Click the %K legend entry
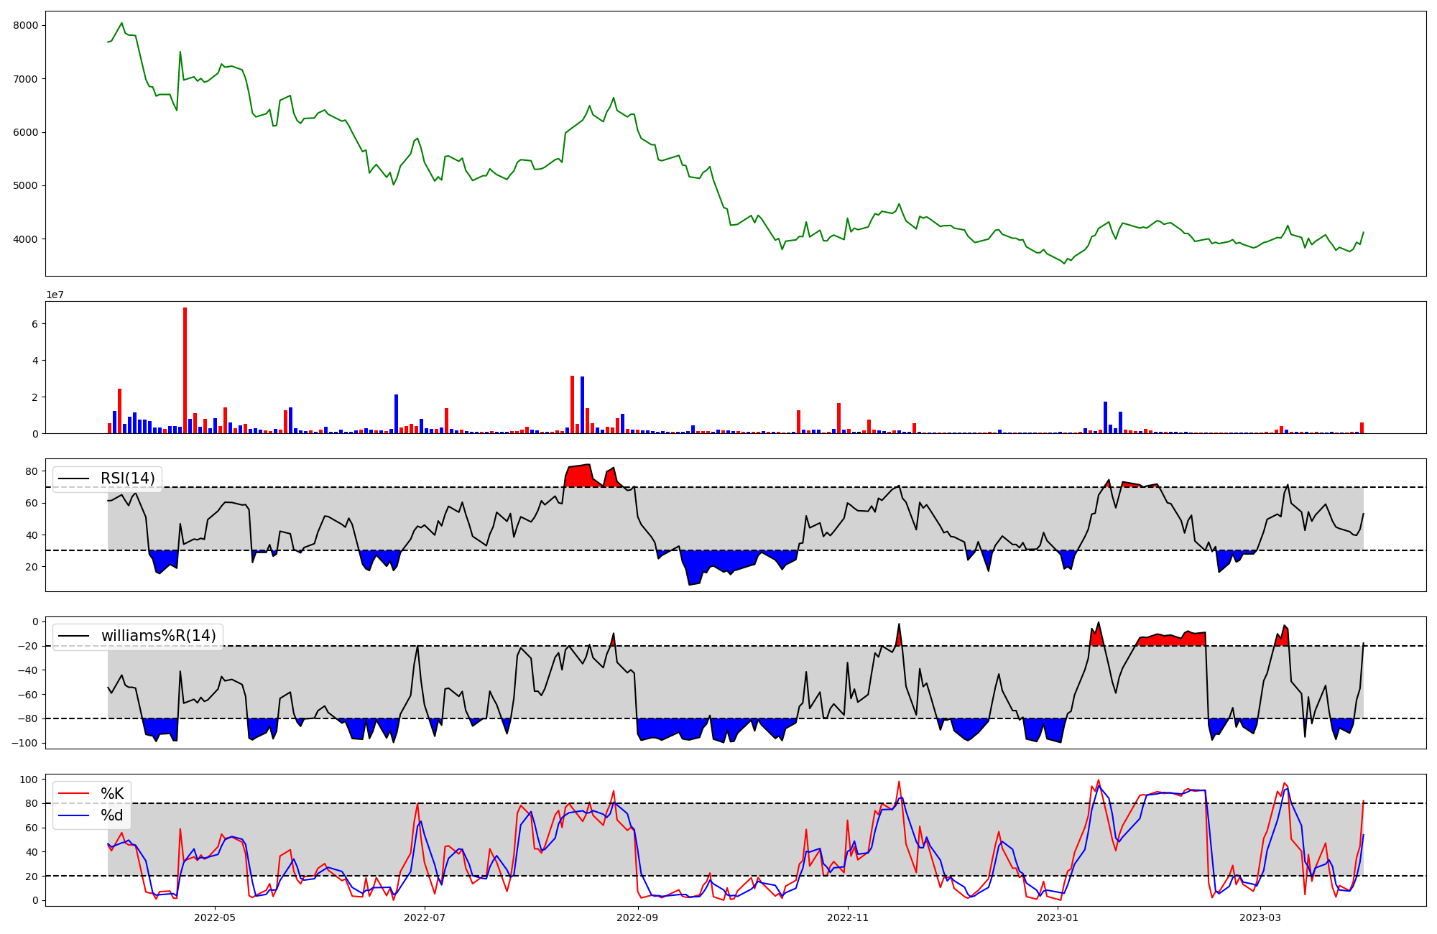This screenshot has height=934, width=1437. coord(112,794)
